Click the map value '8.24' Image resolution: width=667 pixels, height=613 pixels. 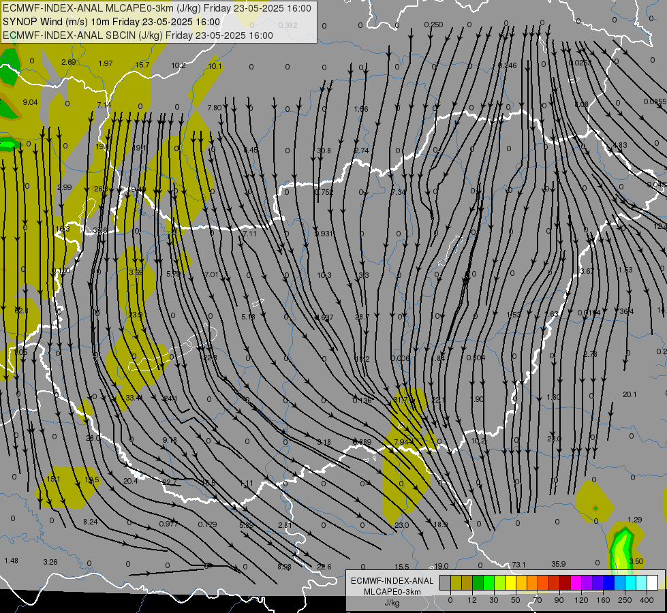(x=91, y=522)
